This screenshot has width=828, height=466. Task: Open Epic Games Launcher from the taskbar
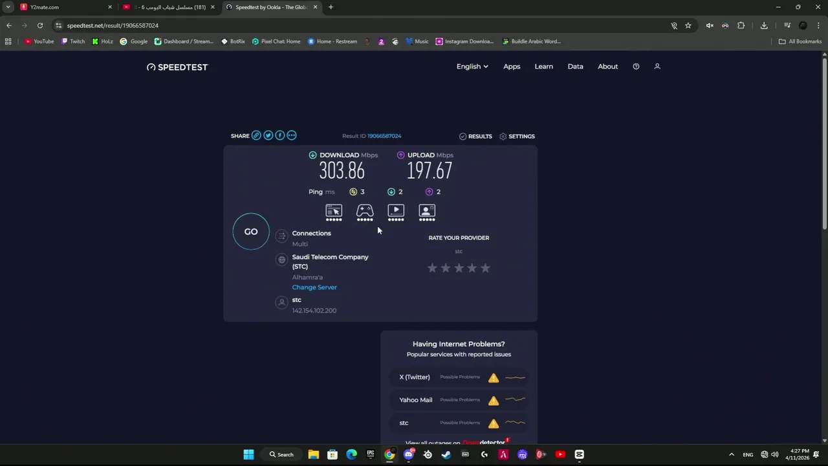pos(370,454)
